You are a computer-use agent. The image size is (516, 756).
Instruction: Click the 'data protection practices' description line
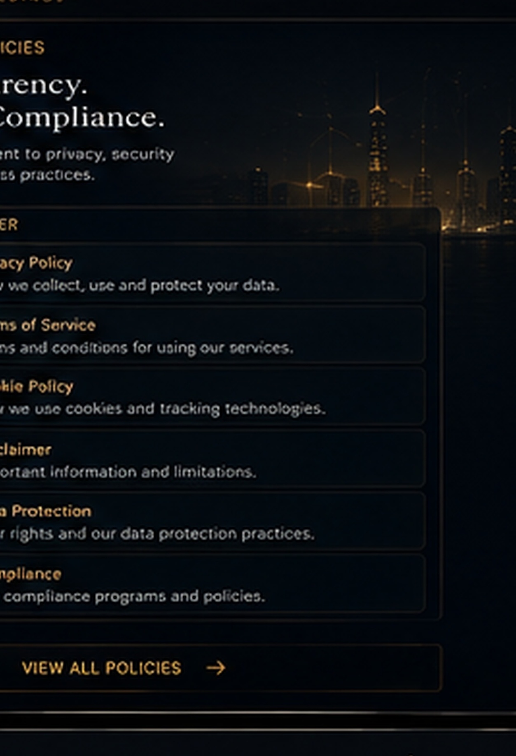pos(157,534)
